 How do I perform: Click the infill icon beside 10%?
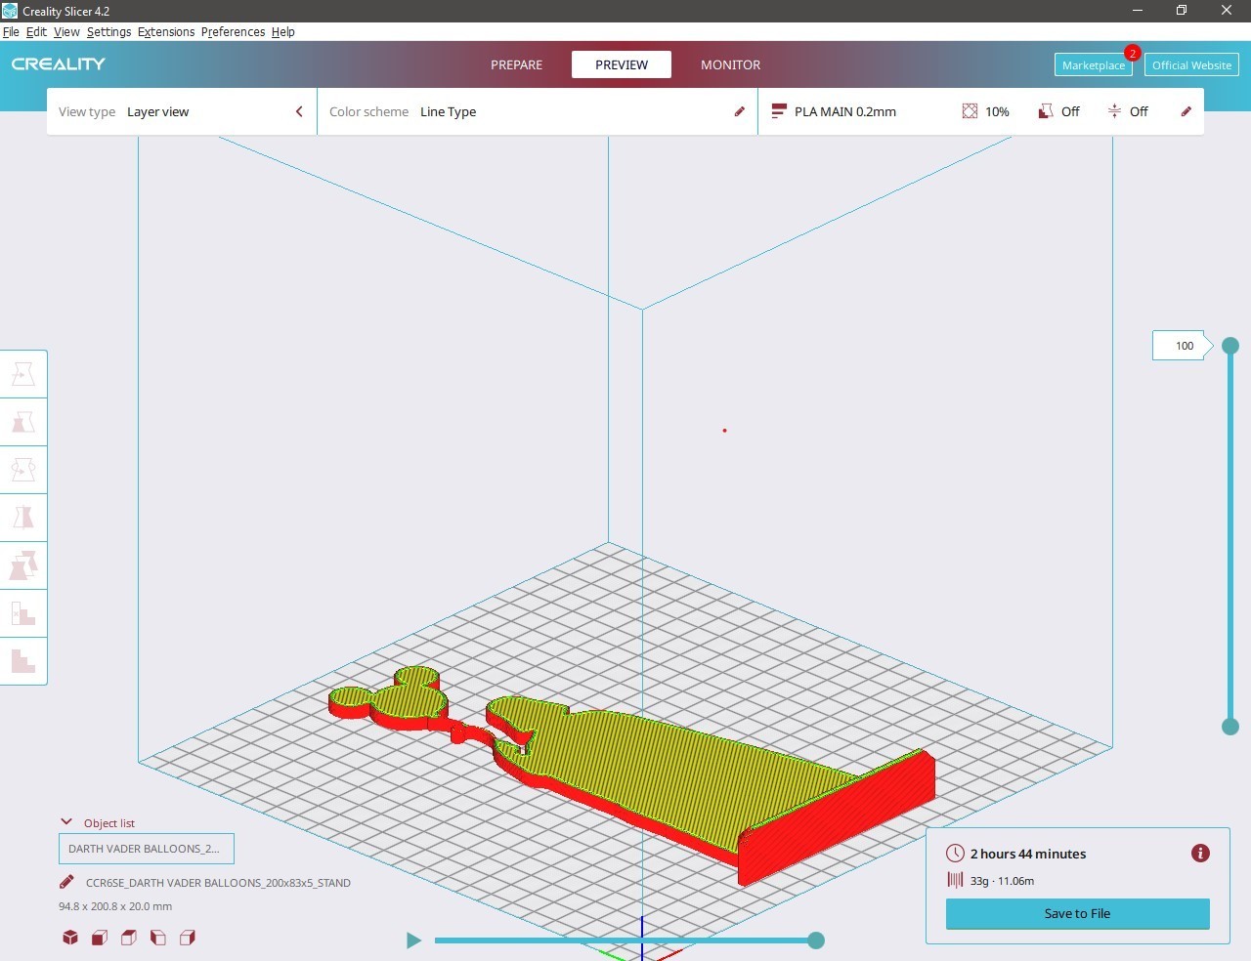(x=970, y=111)
